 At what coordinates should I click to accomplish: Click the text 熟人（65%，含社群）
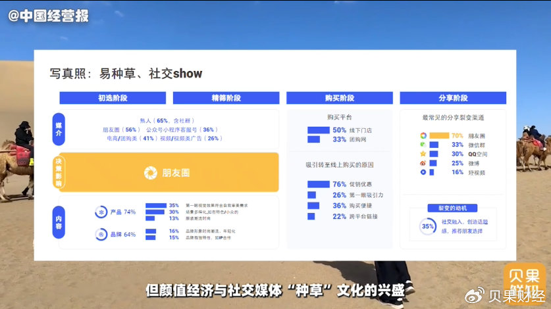tap(167, 120)
